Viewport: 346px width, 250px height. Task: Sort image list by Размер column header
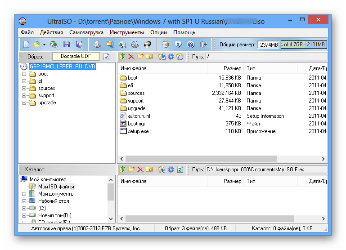(226, 68)
